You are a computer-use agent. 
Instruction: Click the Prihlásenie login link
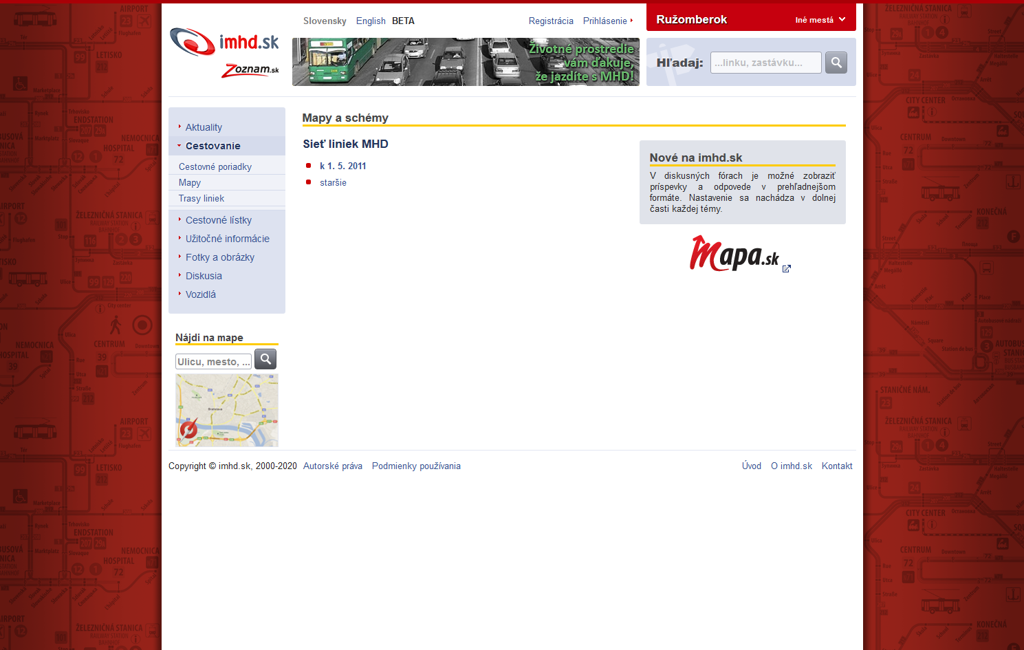click(605, 21)
